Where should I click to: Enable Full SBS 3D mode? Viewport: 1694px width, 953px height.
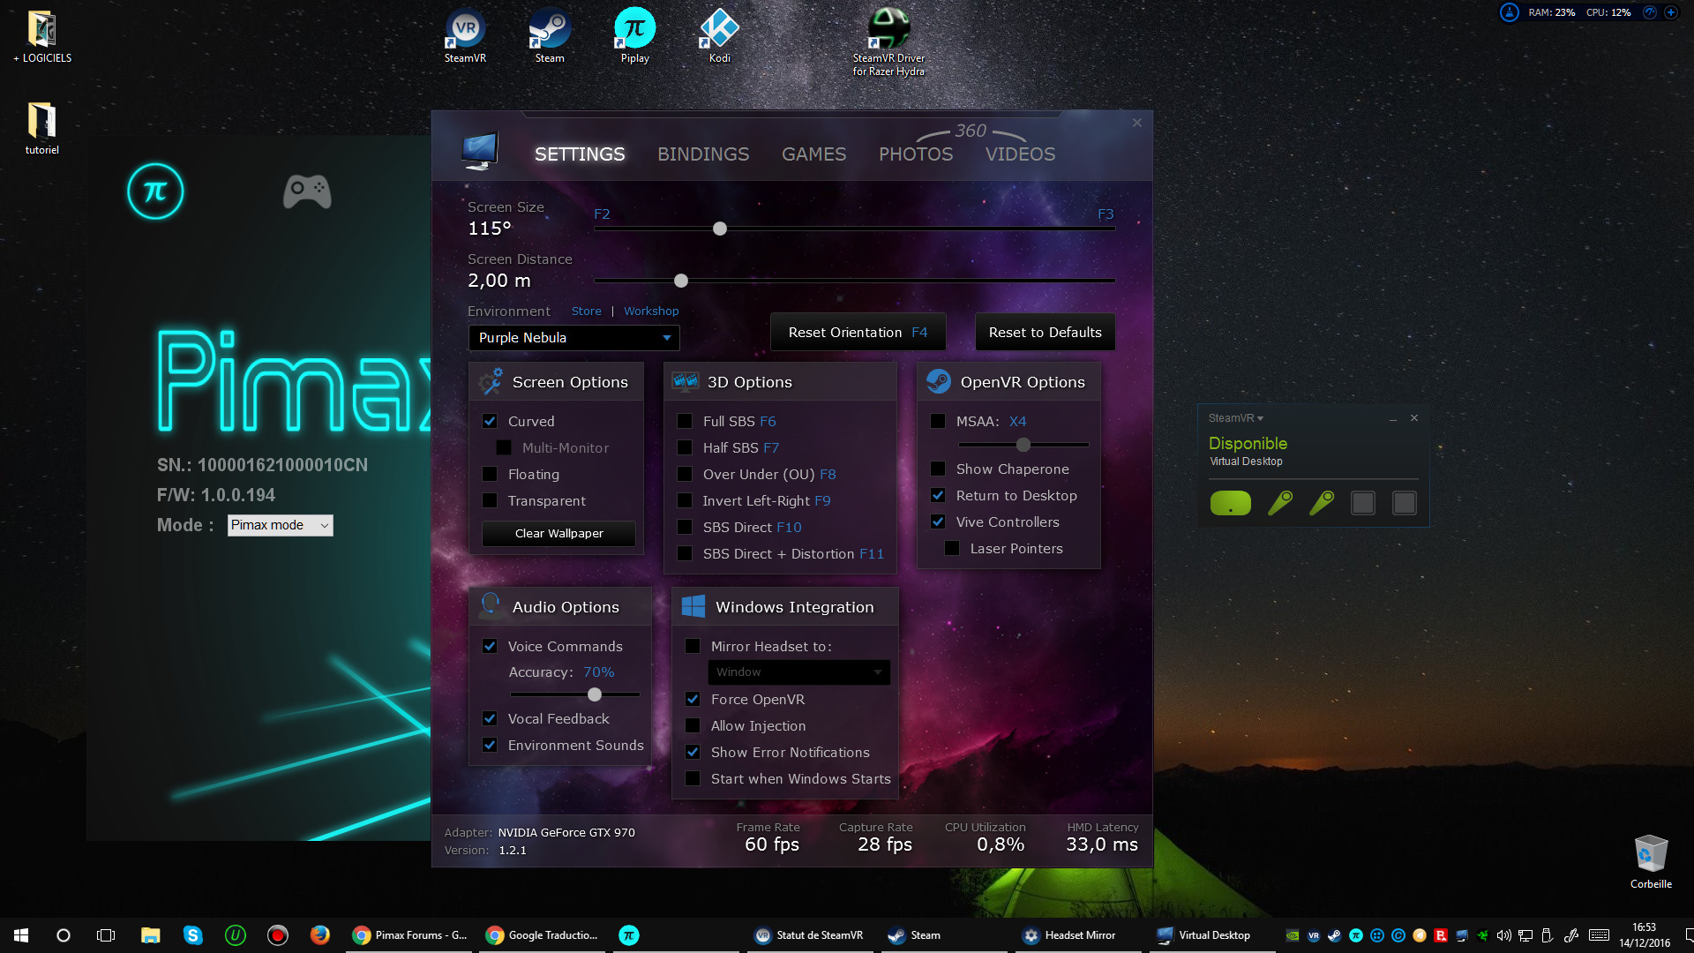click(685, 422)
